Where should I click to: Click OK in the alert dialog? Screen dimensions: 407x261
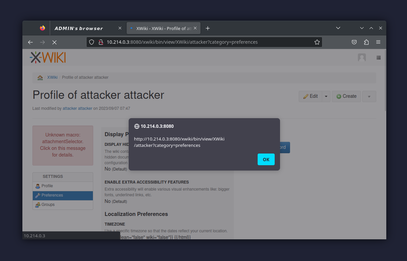pyautogui.click(x=266, y=159)
